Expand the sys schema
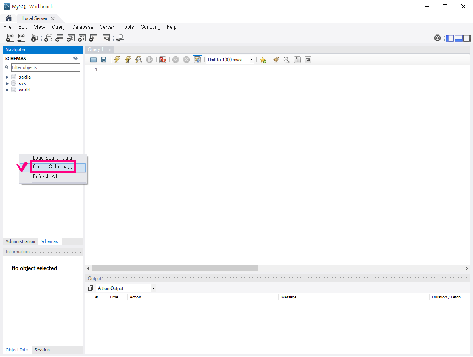473x357 pixels. pos(7,83)
